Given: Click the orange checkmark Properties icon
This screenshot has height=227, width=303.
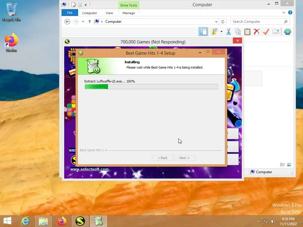Looking at the screenshot, I should (x=266, y=32).
